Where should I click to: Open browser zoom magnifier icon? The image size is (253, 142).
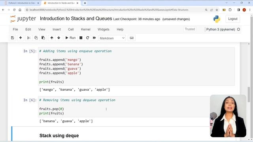(206, 10)
